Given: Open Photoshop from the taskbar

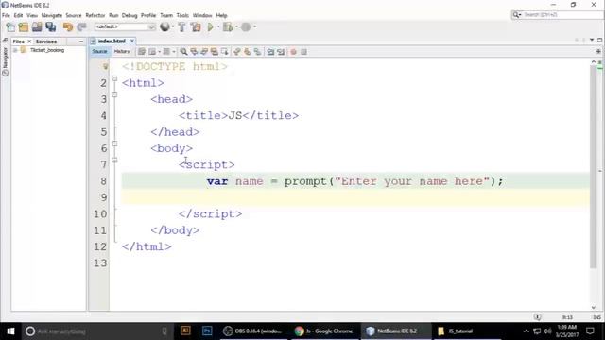Looking at the screenshot, I should pyautogui.click(x=207, y=331).
